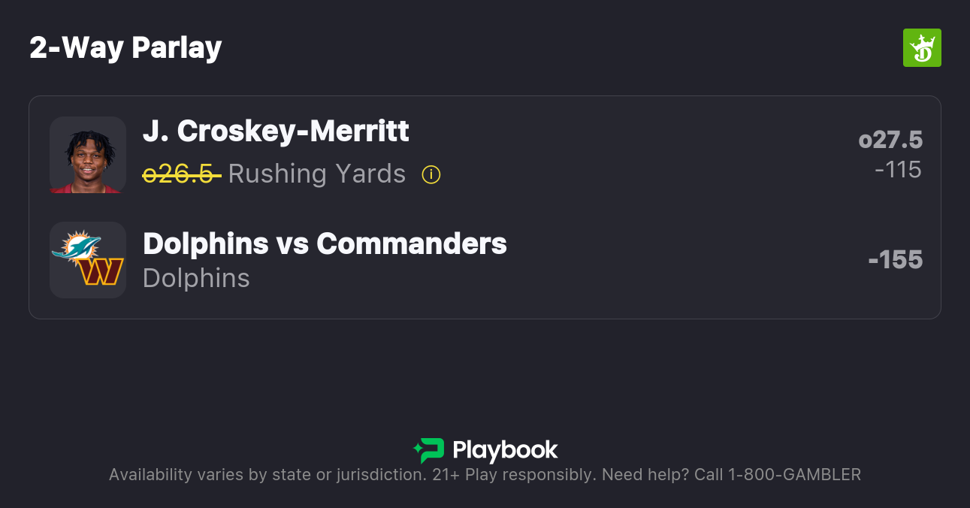
Task: Click the green Playbook logo icon
Action: 428,450
